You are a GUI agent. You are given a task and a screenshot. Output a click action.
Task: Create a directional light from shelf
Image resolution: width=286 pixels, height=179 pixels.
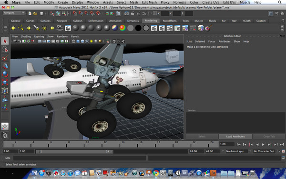coord(21,28)
